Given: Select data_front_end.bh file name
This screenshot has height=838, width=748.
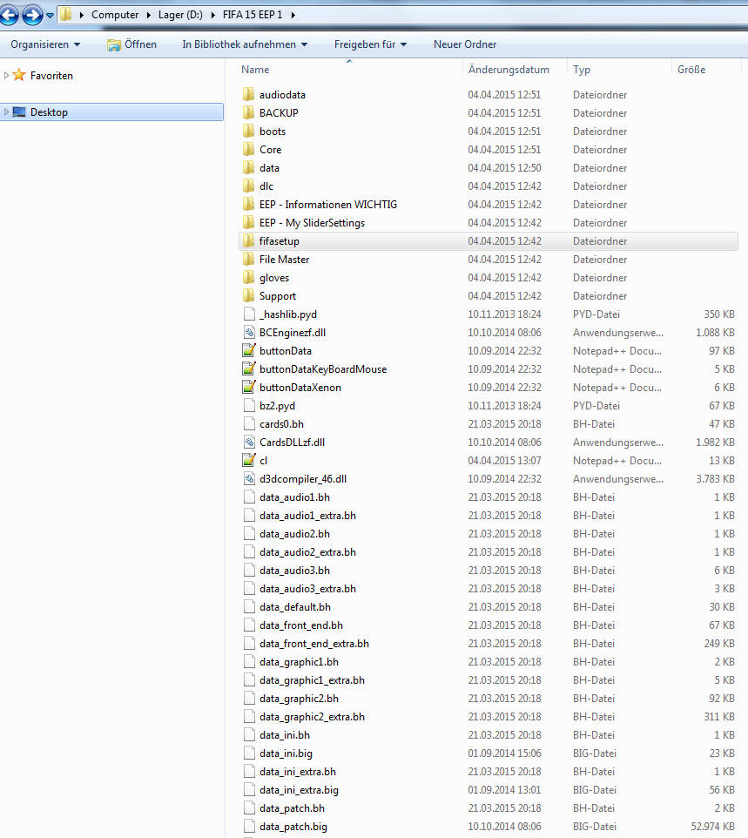Looking at the screenshot, I should coord(301,625).
